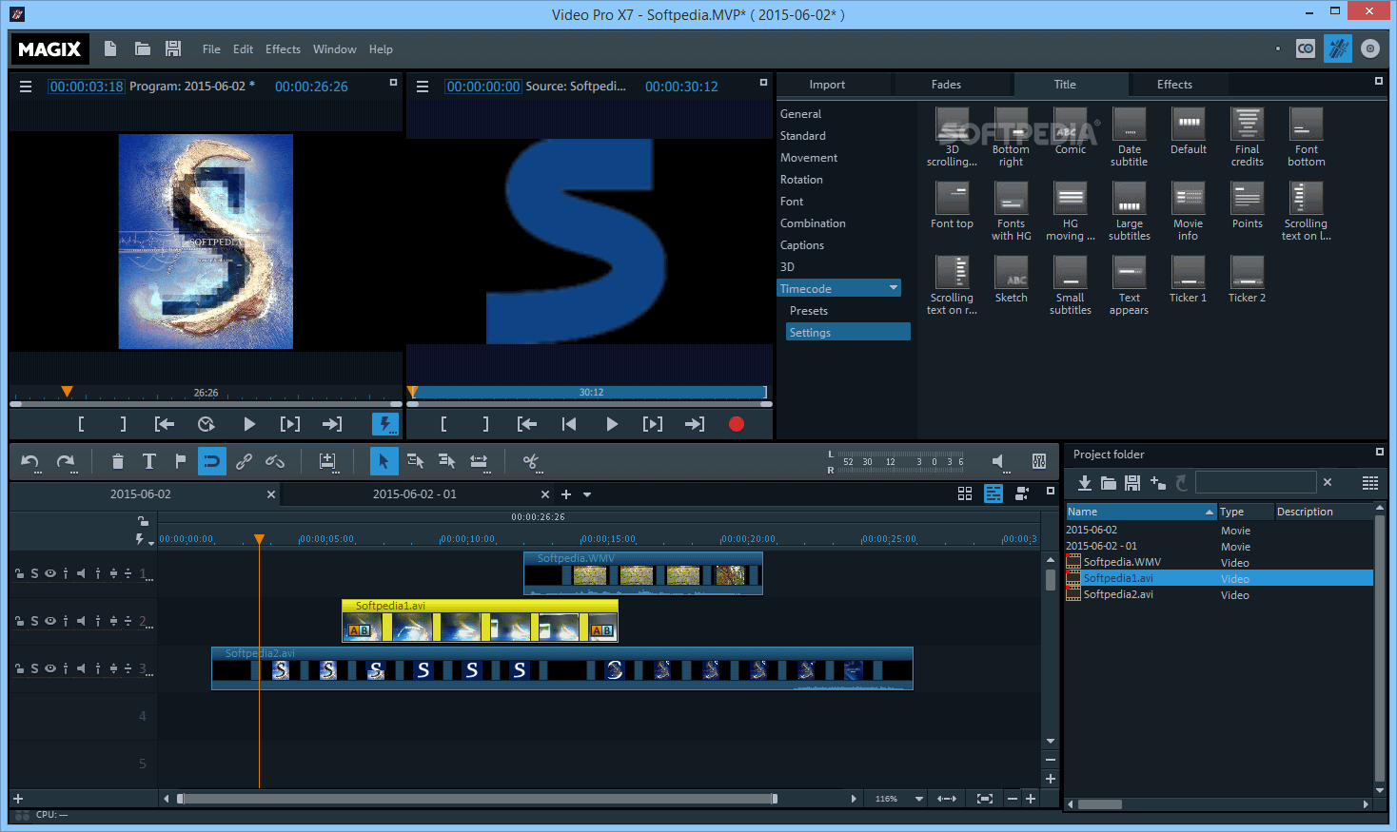1397x832 pixels.
Task: Ungroup objects with broken link icon
Action: click(x=275, y=462)
